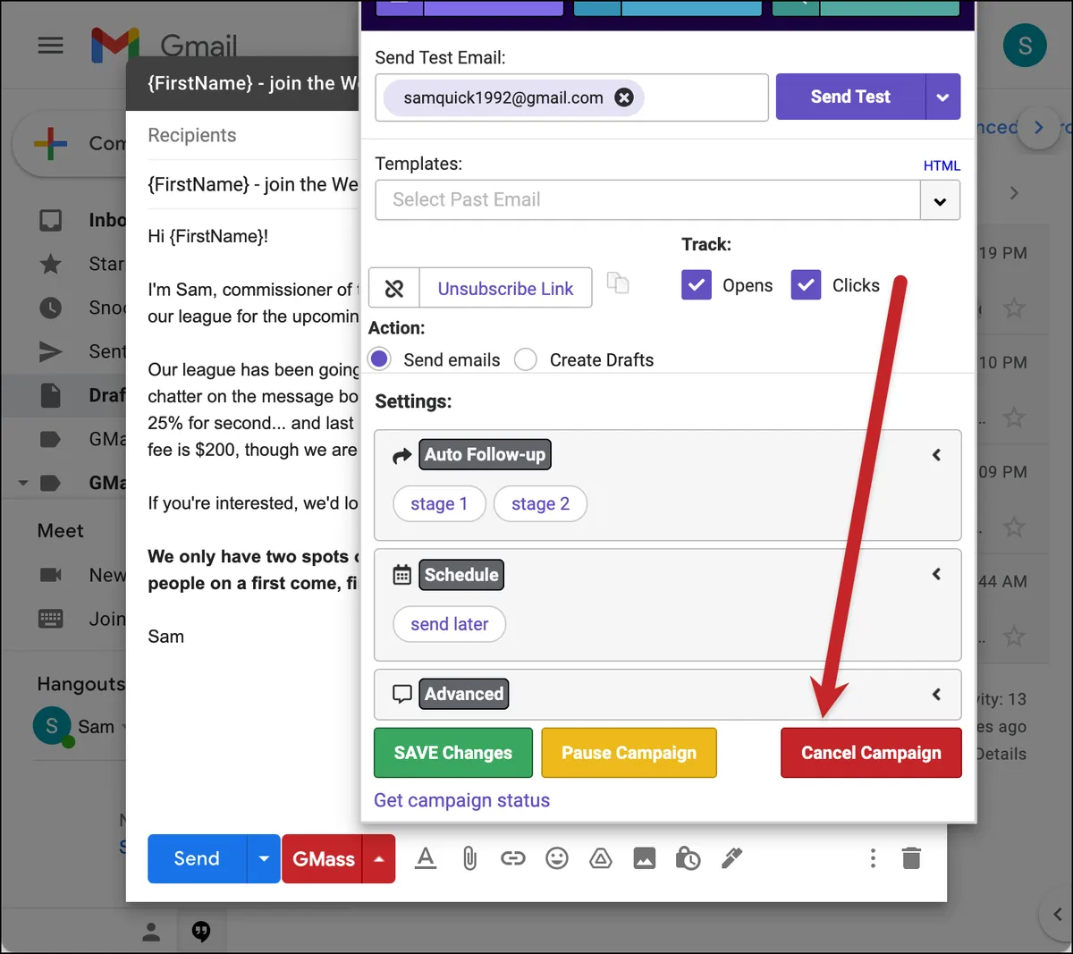Star the email received at 19 PM
This screenshot has height=954, width=1073.
pos(1014,308)
